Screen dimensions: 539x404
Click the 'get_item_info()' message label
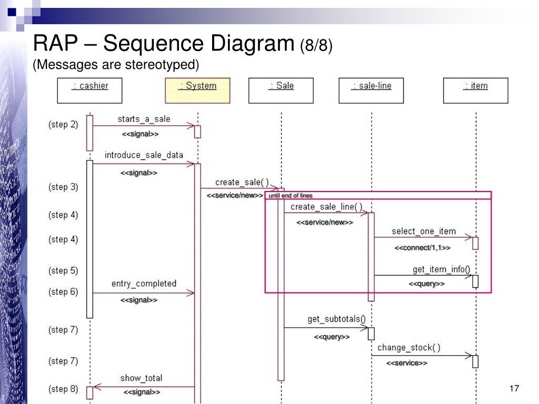tap(442, 269)
